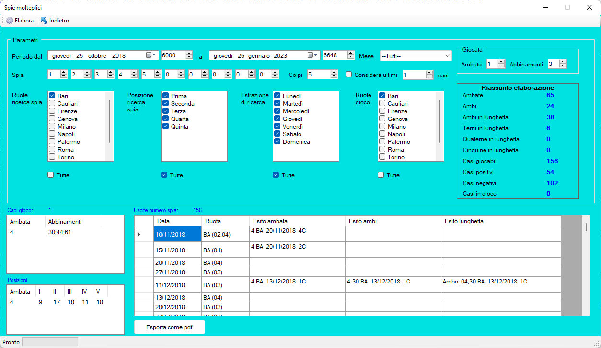Click 'gennaio' in the end date
This screenshot has width=601, height=348.
click(x=259, y=55)
